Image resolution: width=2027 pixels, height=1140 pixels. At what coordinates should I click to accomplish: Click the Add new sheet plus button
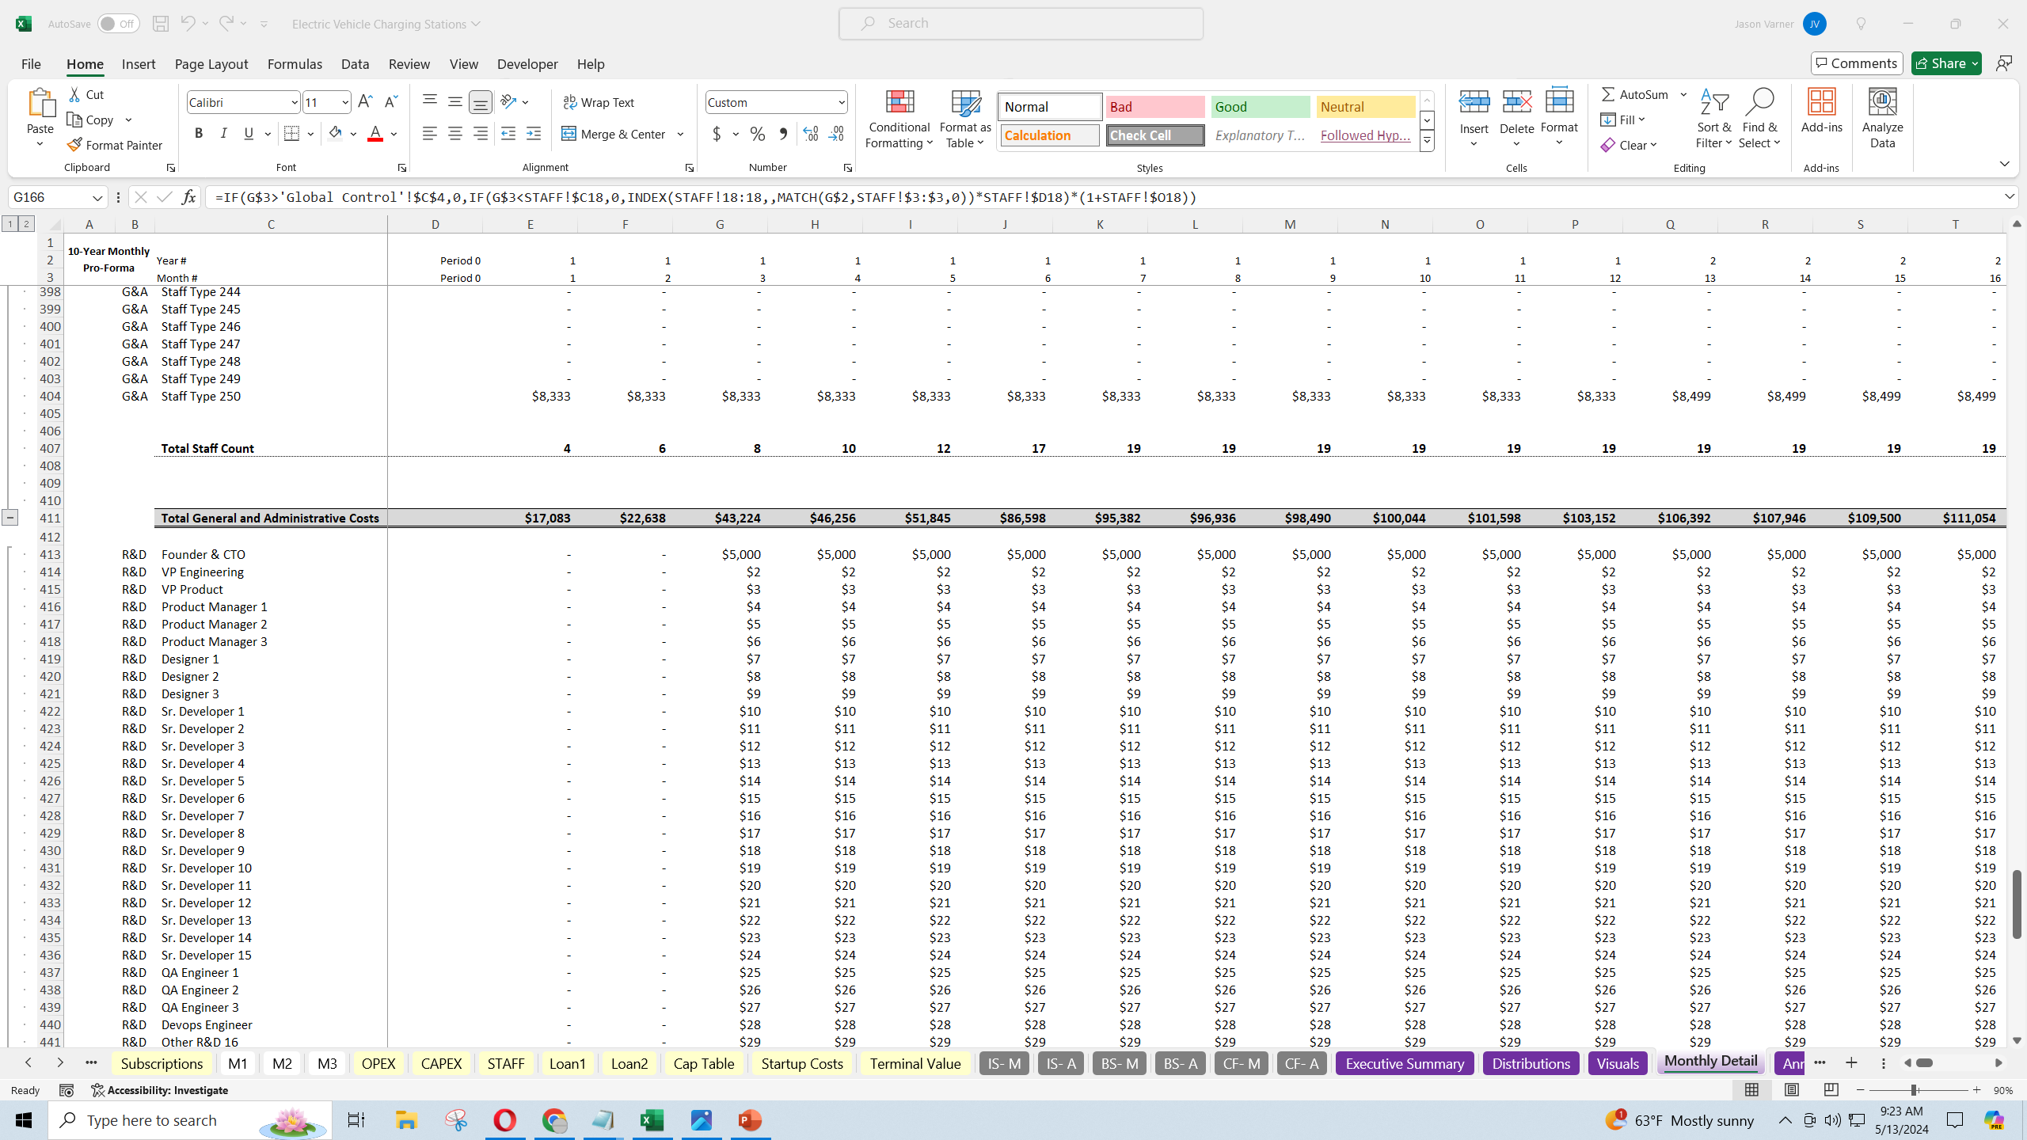[1851, 1062]
